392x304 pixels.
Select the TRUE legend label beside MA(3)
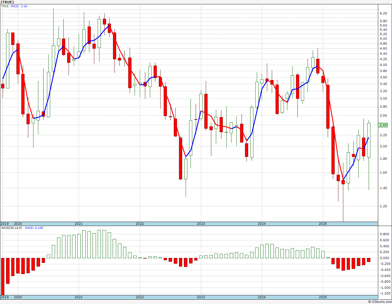5,6
